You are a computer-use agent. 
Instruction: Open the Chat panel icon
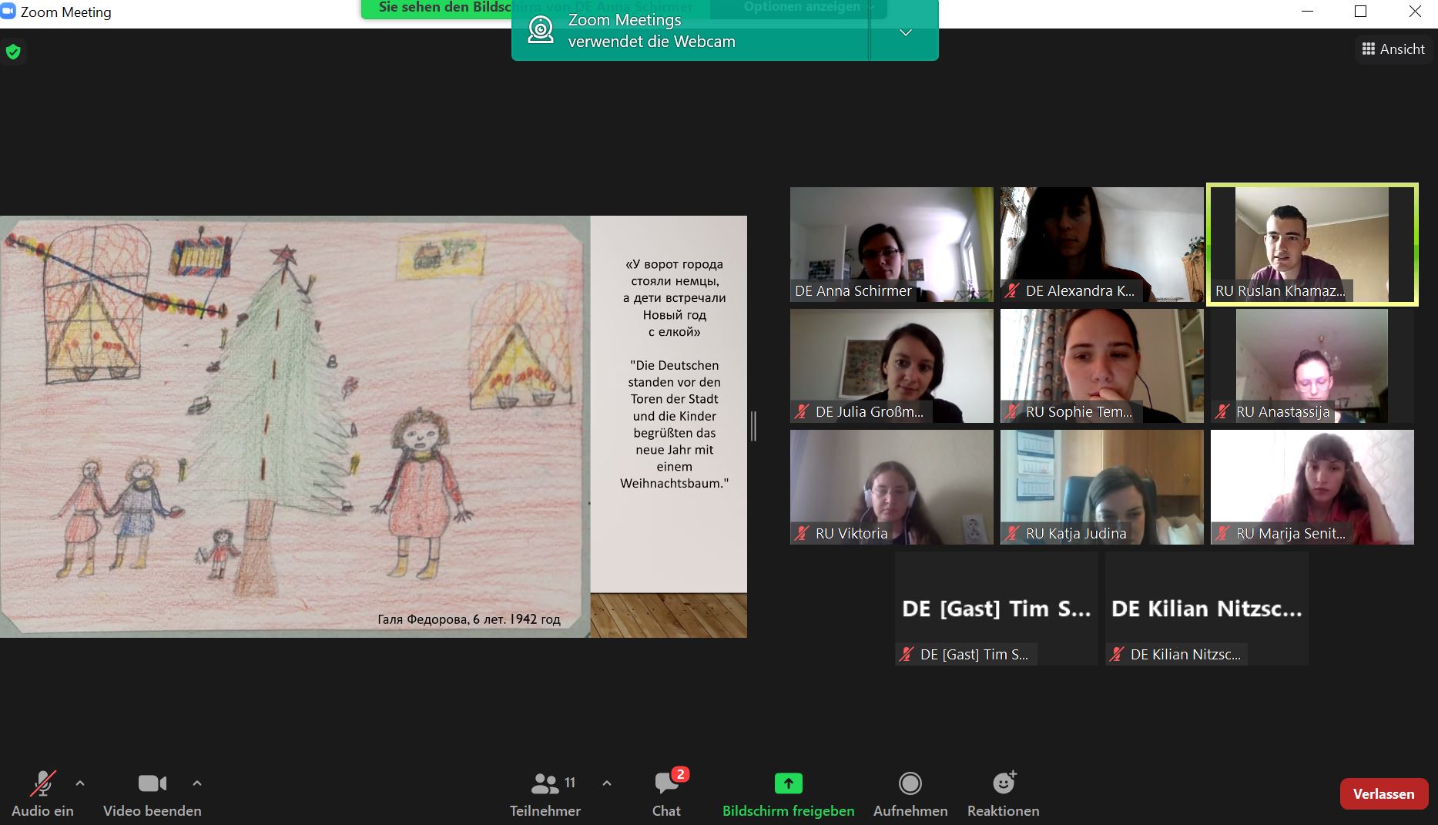pos(666,784)
